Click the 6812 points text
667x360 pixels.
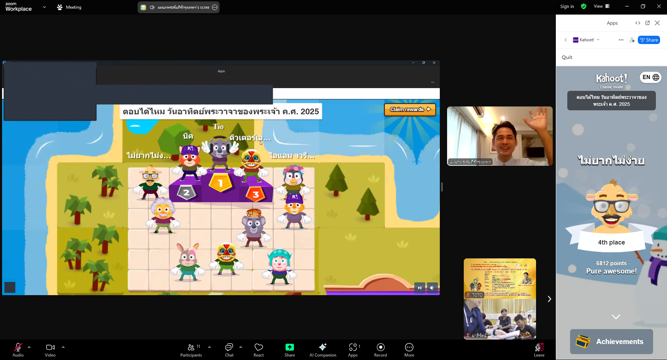[x=611, y=263]
